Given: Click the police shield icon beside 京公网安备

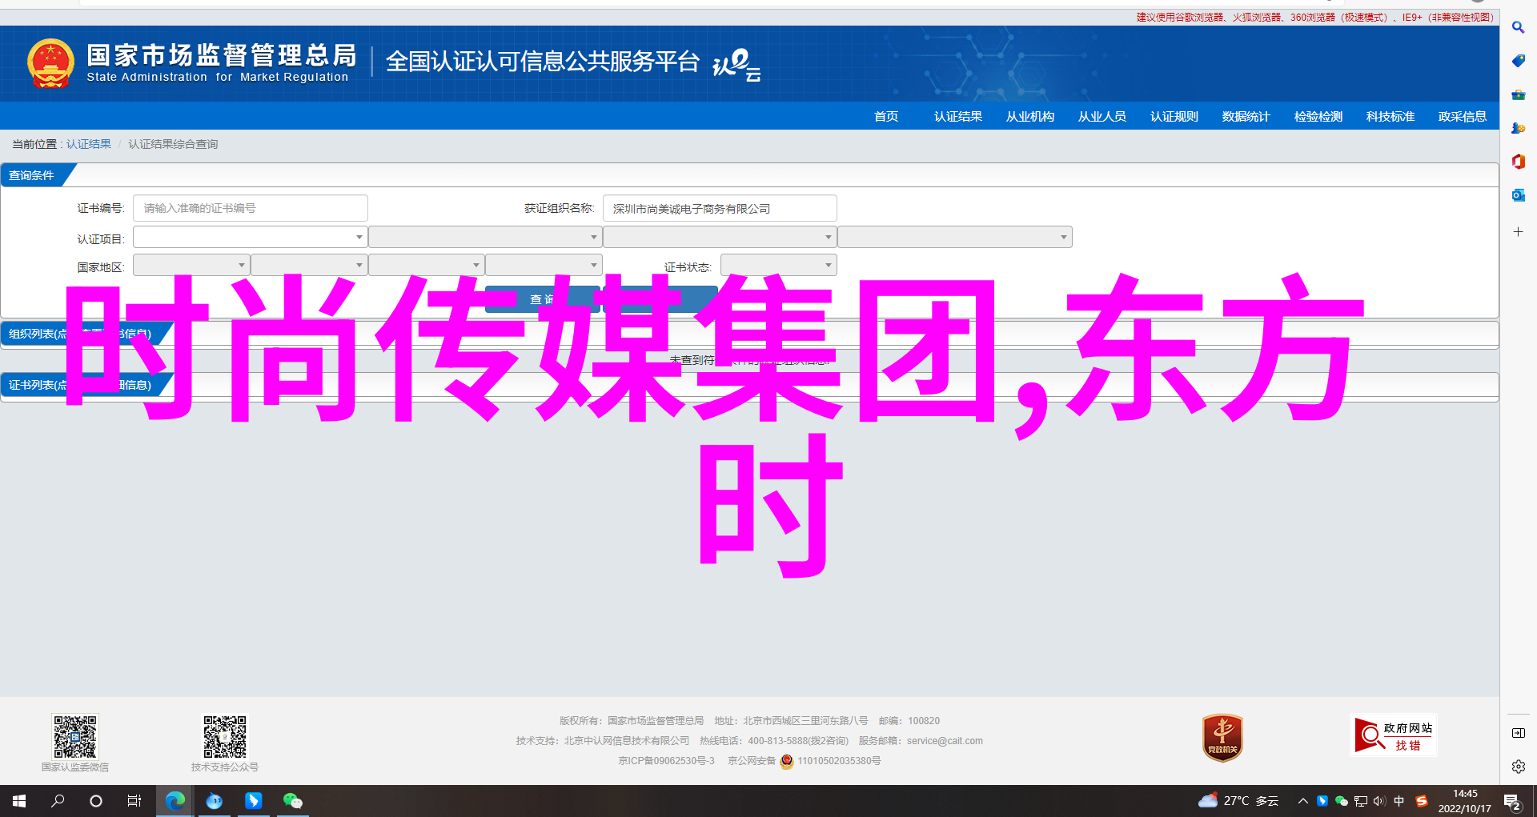Looking at the screenshot, I should pos(787,761).
